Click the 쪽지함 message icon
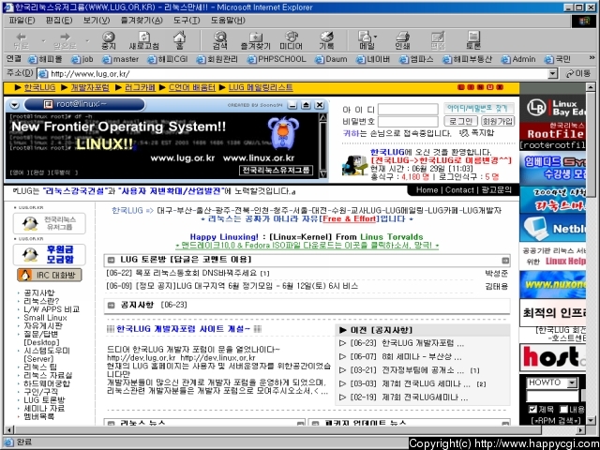 (464, 133)
